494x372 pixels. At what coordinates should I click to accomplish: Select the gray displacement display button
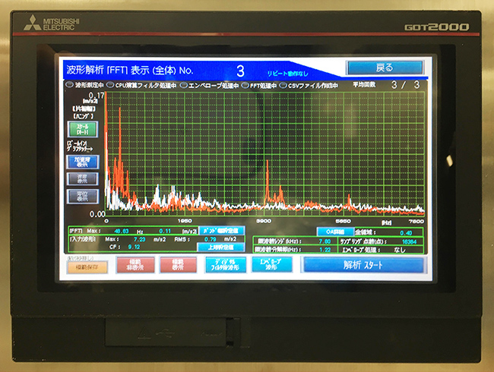[83, 196]
